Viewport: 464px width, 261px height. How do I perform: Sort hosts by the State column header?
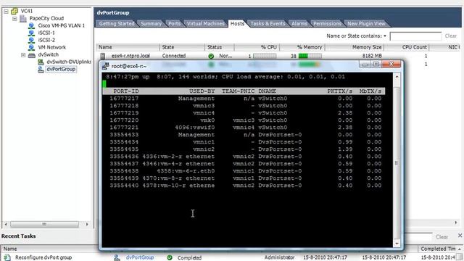182,47
